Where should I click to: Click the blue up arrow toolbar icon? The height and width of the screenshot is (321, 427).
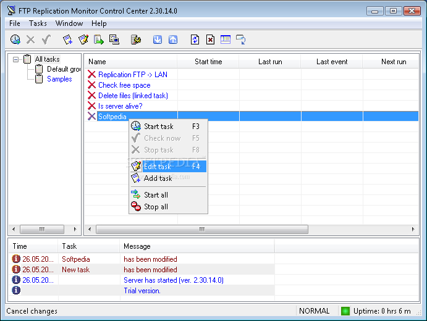(173, 40)
